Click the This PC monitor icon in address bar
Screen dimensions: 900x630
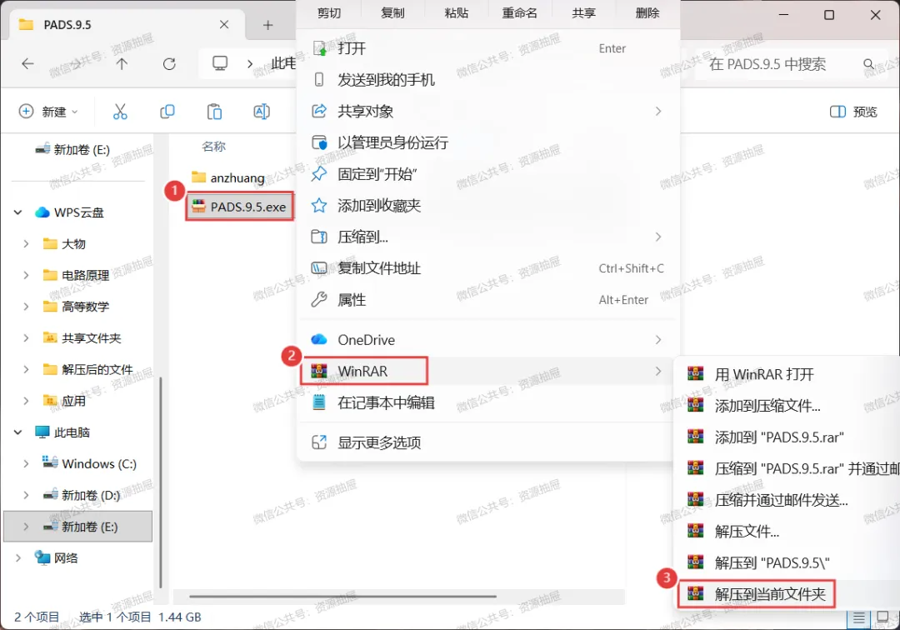220,63
